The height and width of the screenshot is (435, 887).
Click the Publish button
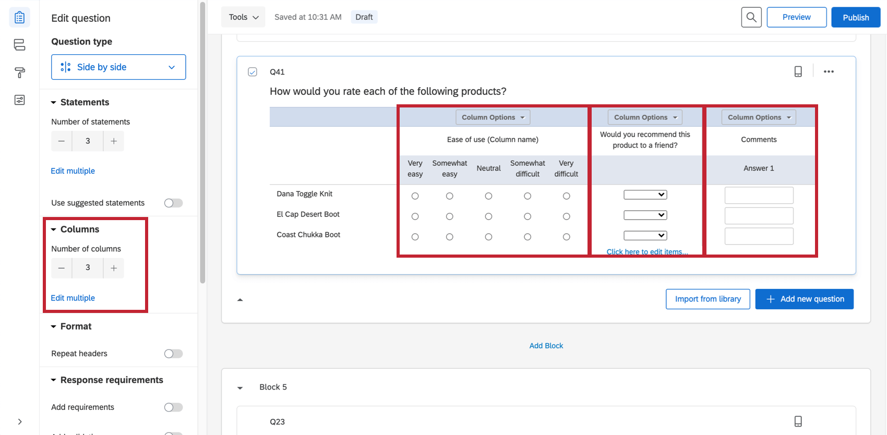(x=856, y=17)
